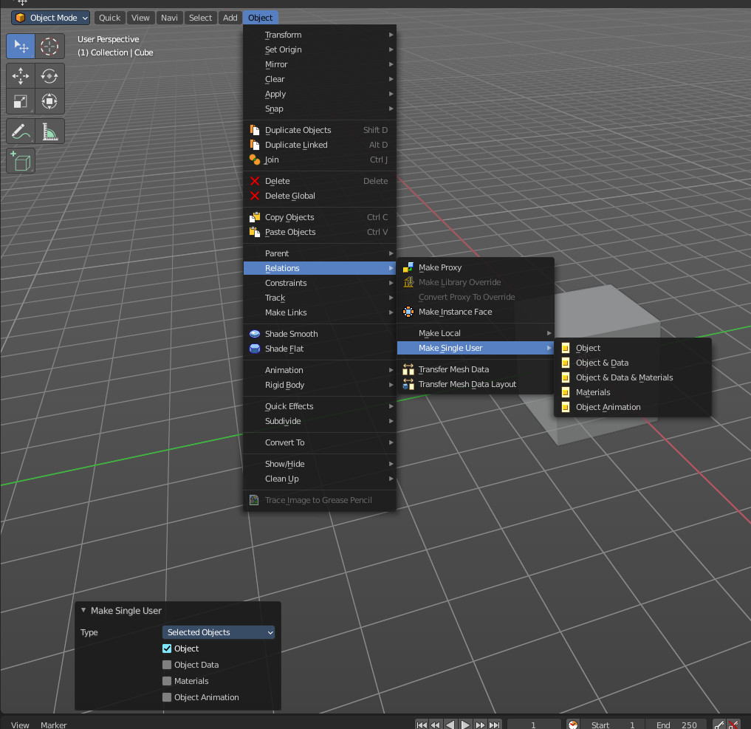Pick the Scale tool icon

tap(21, 101)
